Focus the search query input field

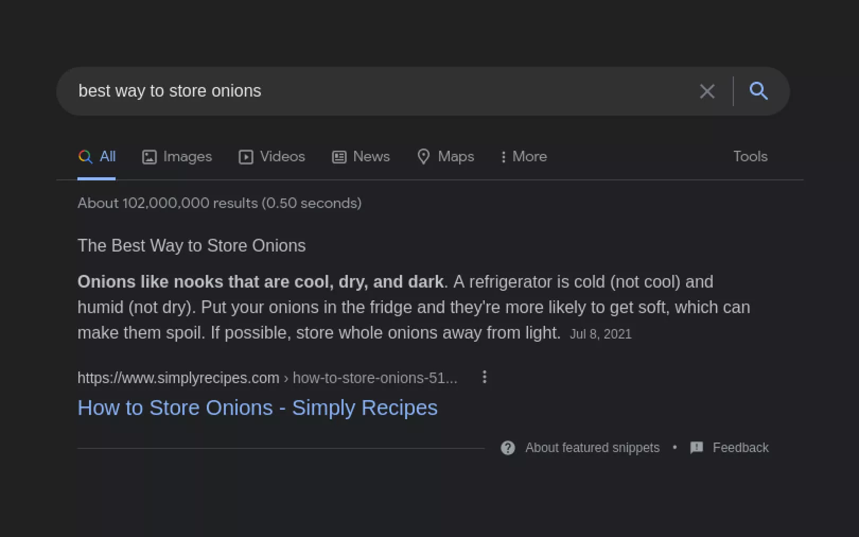[x=371, y=91]
